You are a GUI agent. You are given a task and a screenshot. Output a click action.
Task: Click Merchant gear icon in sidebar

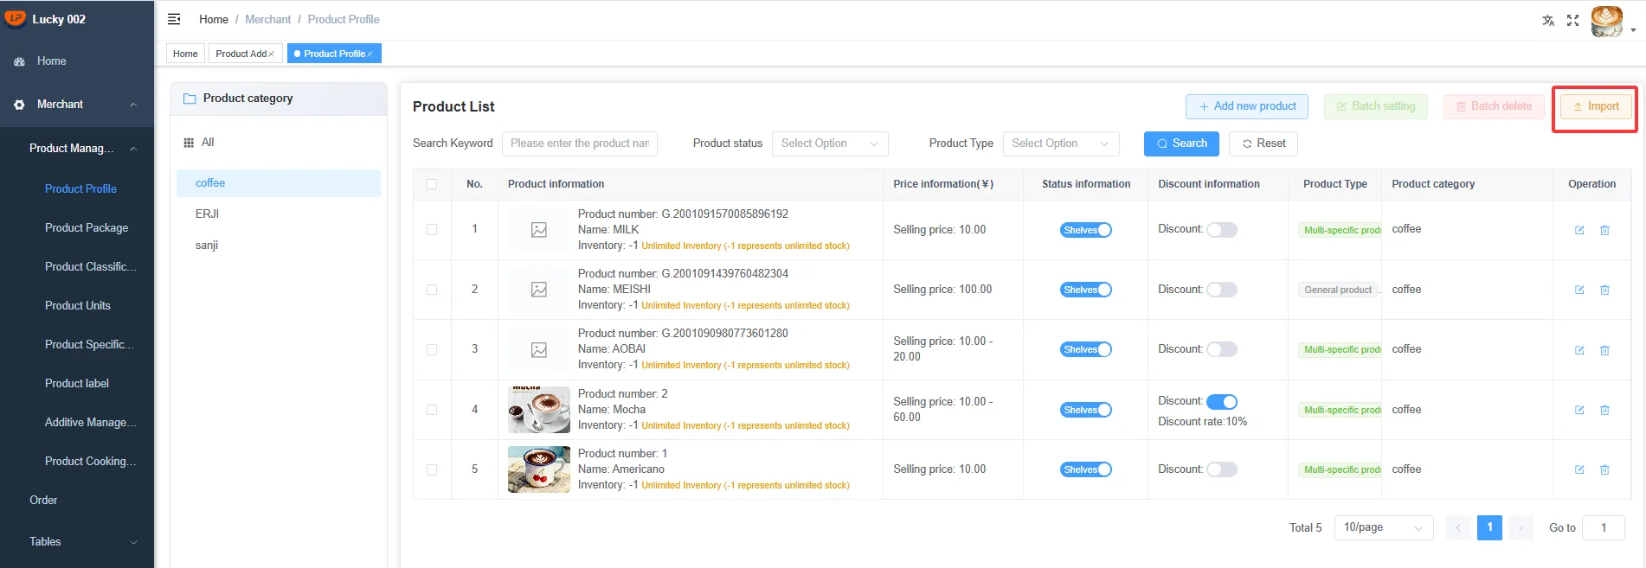[19, 105]
